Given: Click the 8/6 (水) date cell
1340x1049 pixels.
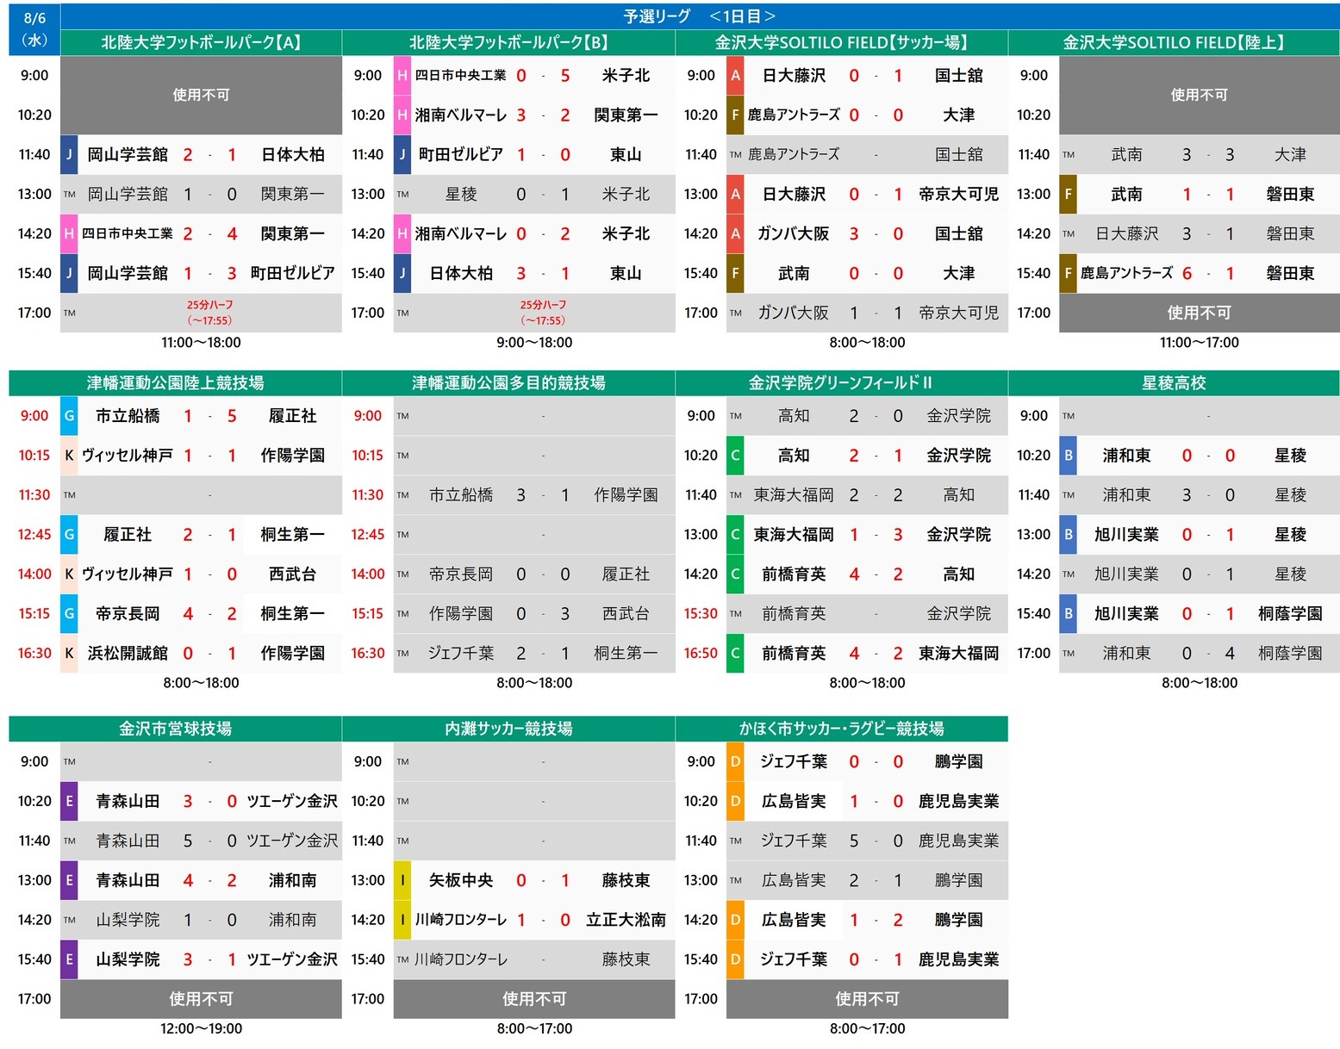Looking at the screenshot, I should pos(34,29).
